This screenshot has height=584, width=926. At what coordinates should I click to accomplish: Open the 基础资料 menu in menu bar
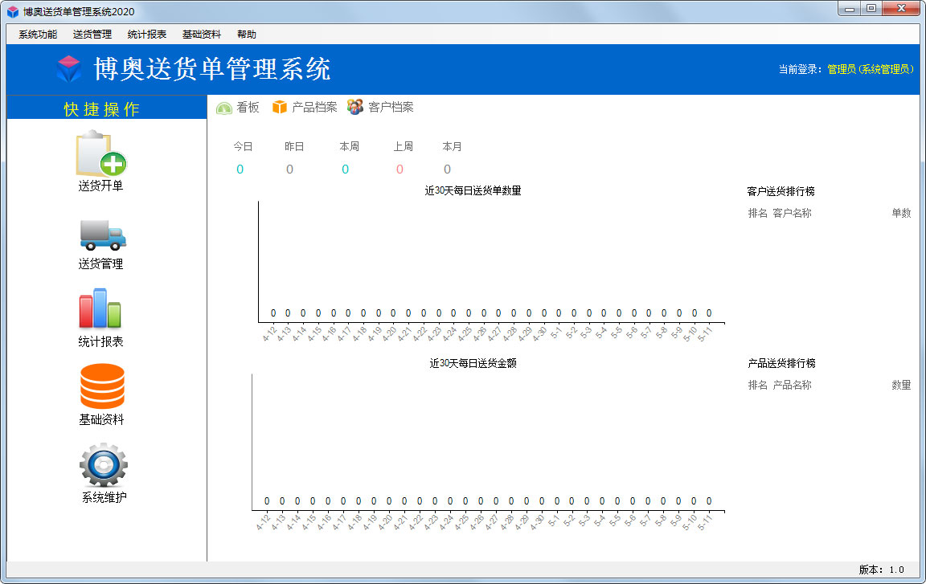pos(202,35)
